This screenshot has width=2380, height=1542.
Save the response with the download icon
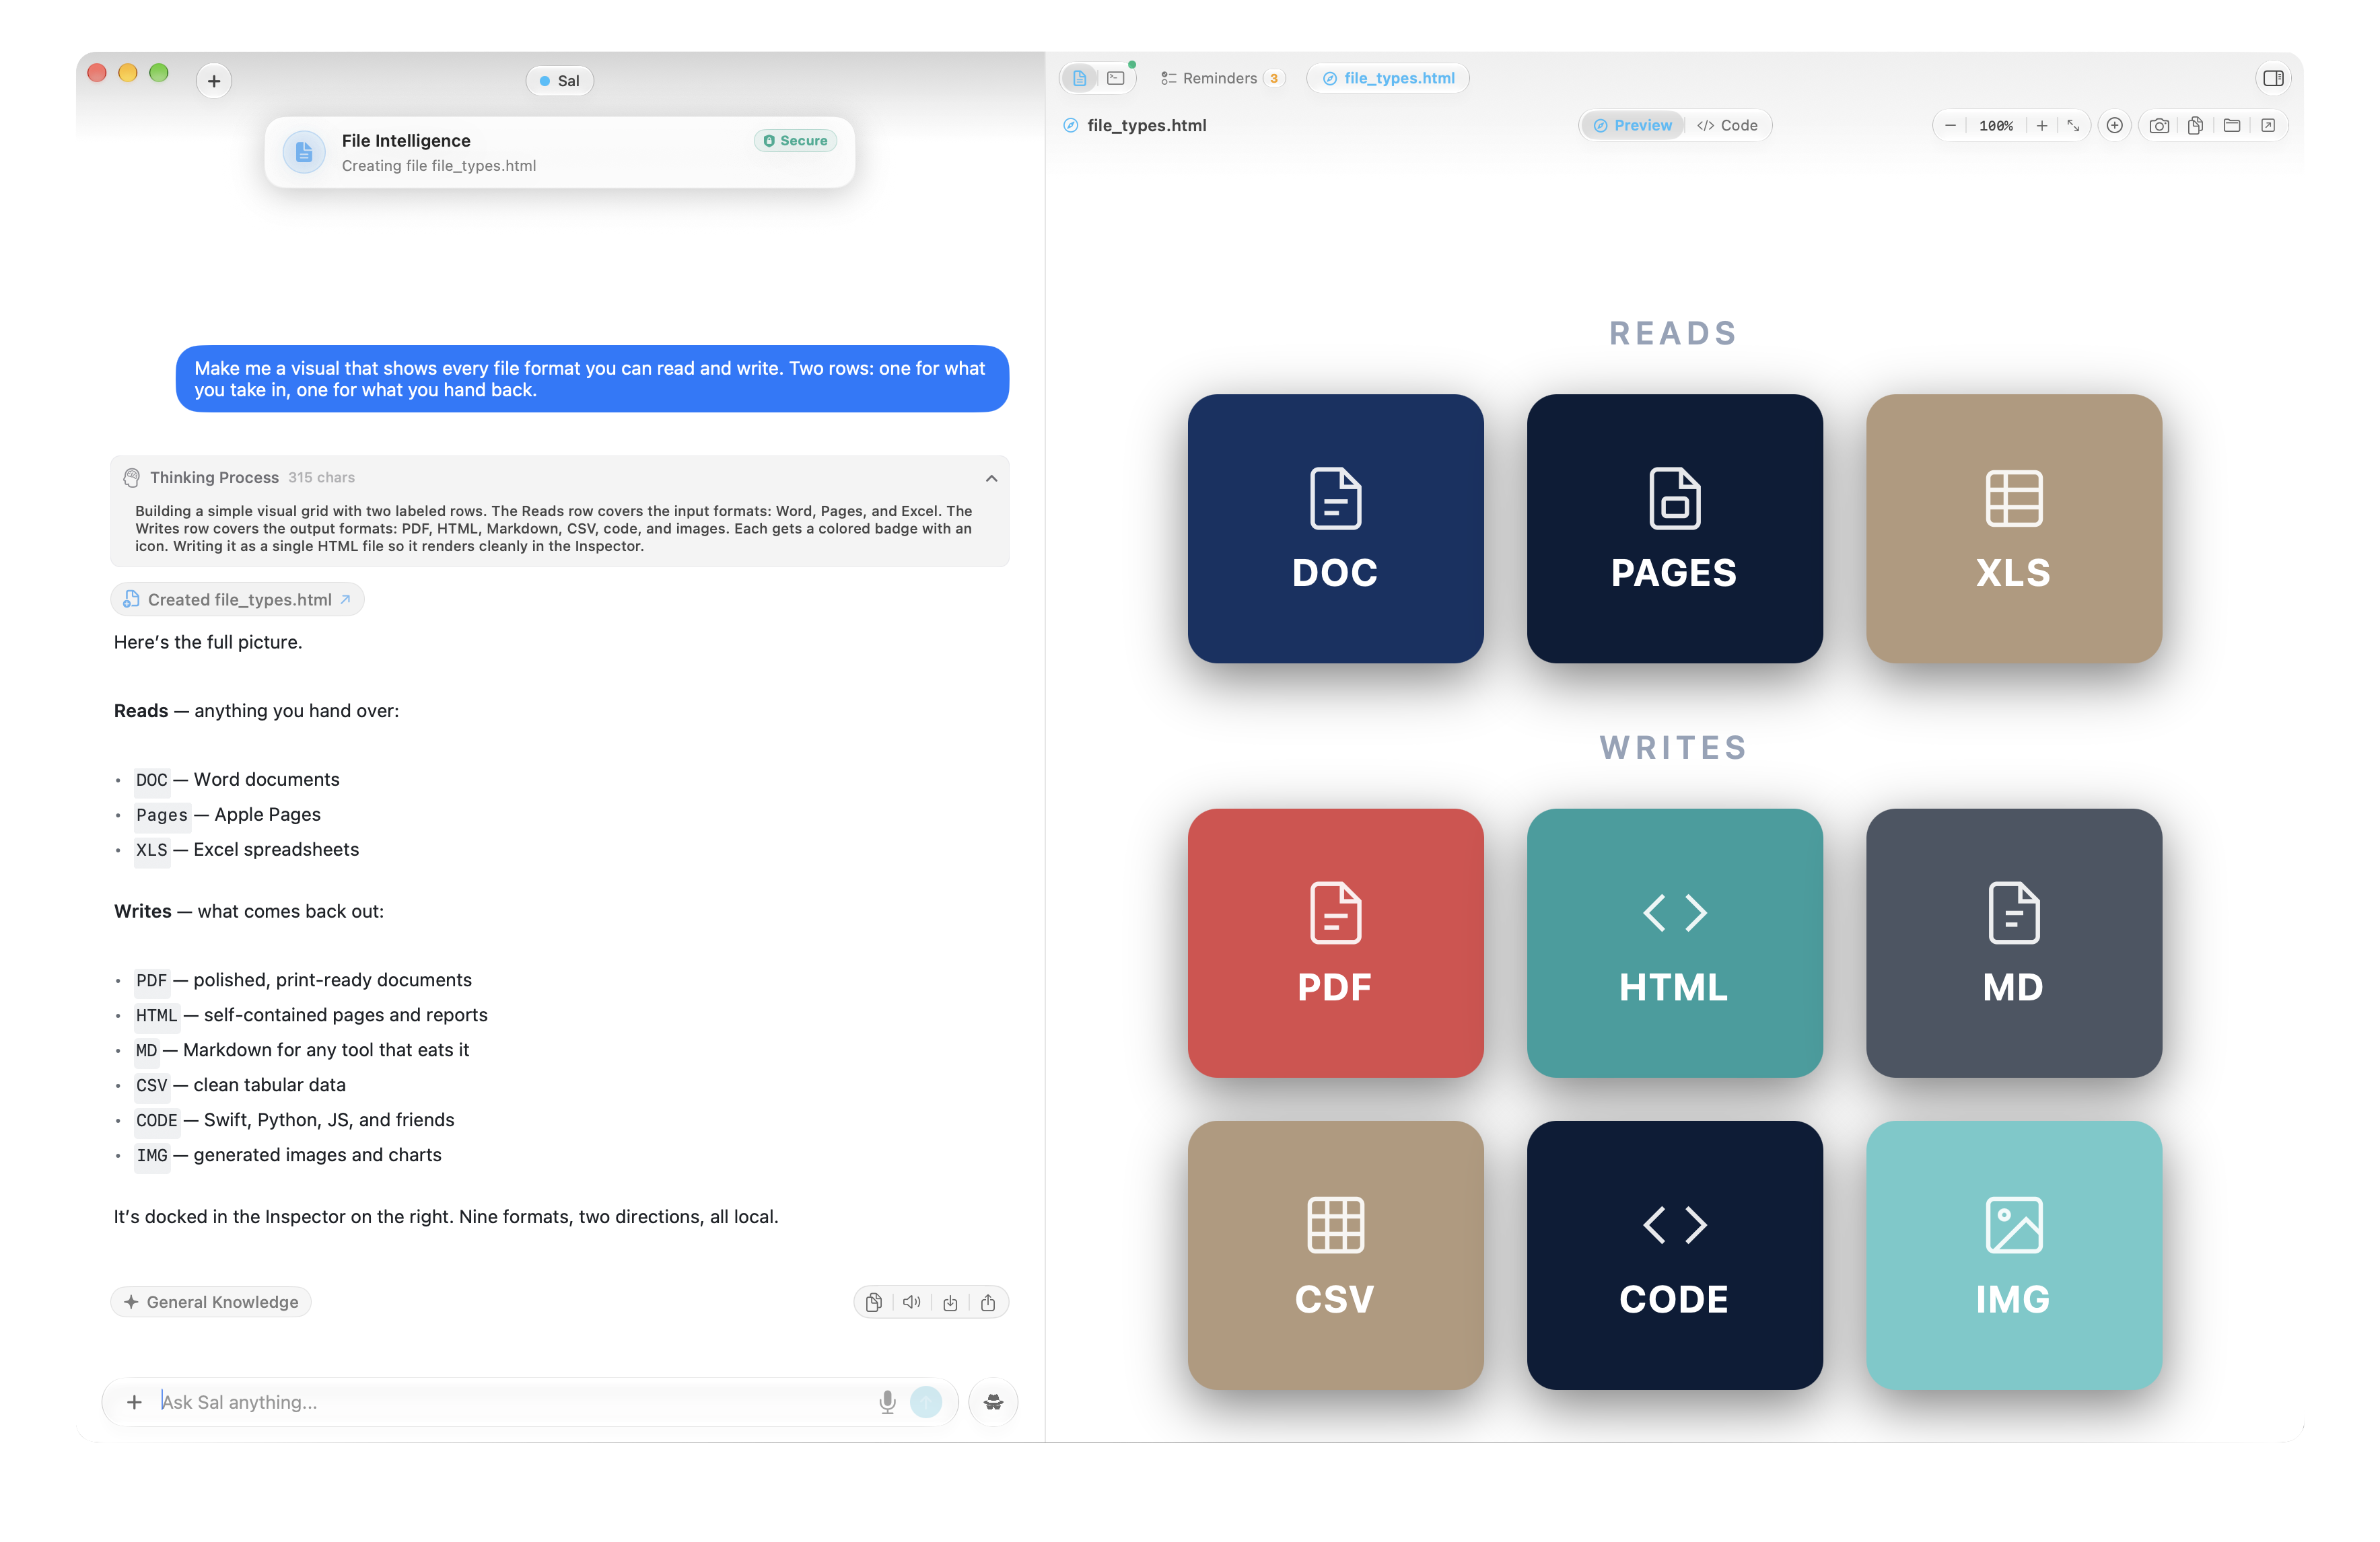point(950,1302)
